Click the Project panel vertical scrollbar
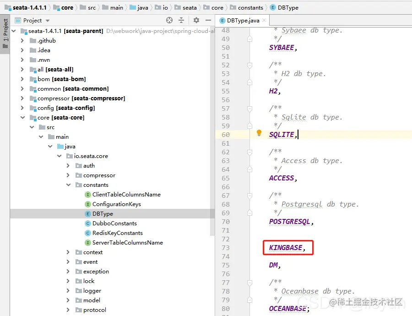The width and height of the screenshot is (412, 316). [x=212, y=131]
